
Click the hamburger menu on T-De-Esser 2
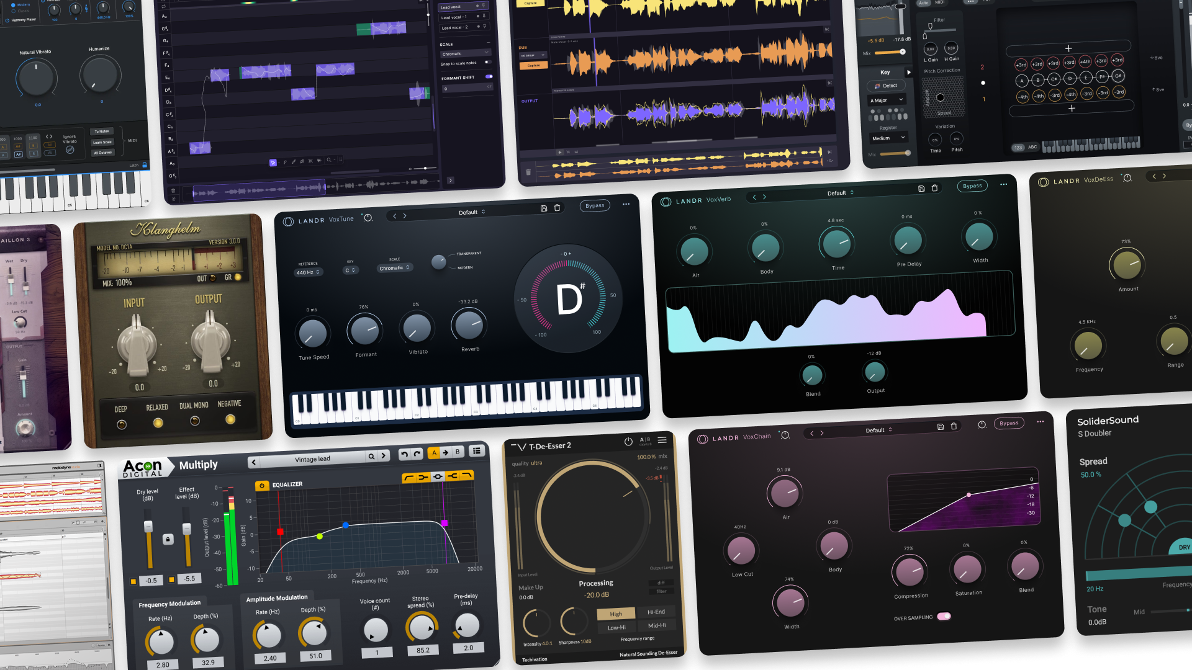[x=662, y=440]
